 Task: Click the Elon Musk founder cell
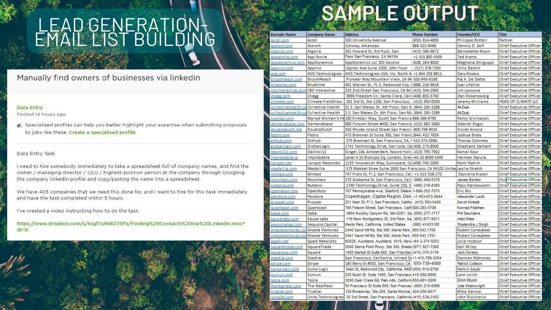467,280
